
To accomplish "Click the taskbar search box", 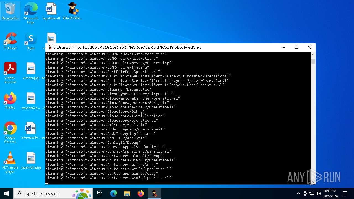I will point(53,193).
